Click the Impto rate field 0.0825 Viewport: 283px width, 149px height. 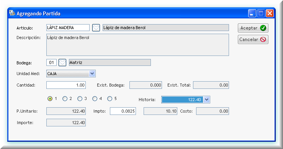click(x=123, y=111)
